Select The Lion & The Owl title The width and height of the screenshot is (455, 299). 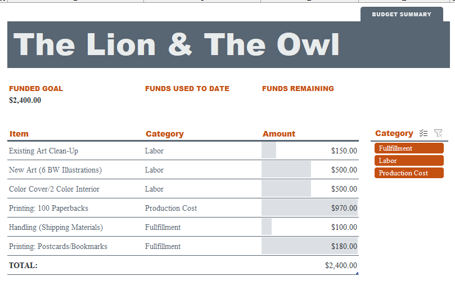coord(176,44)
